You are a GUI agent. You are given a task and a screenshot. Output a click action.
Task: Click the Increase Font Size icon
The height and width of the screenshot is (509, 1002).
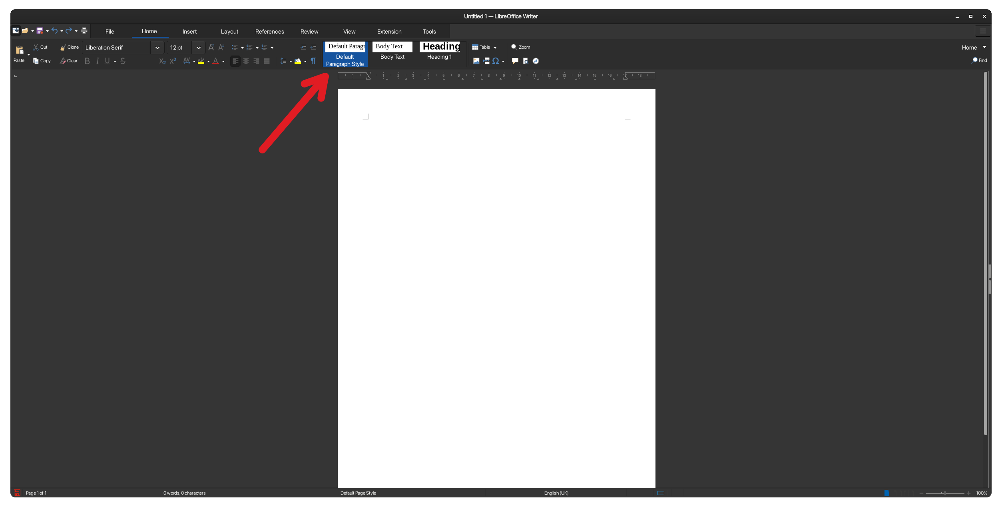pos(211,48)
